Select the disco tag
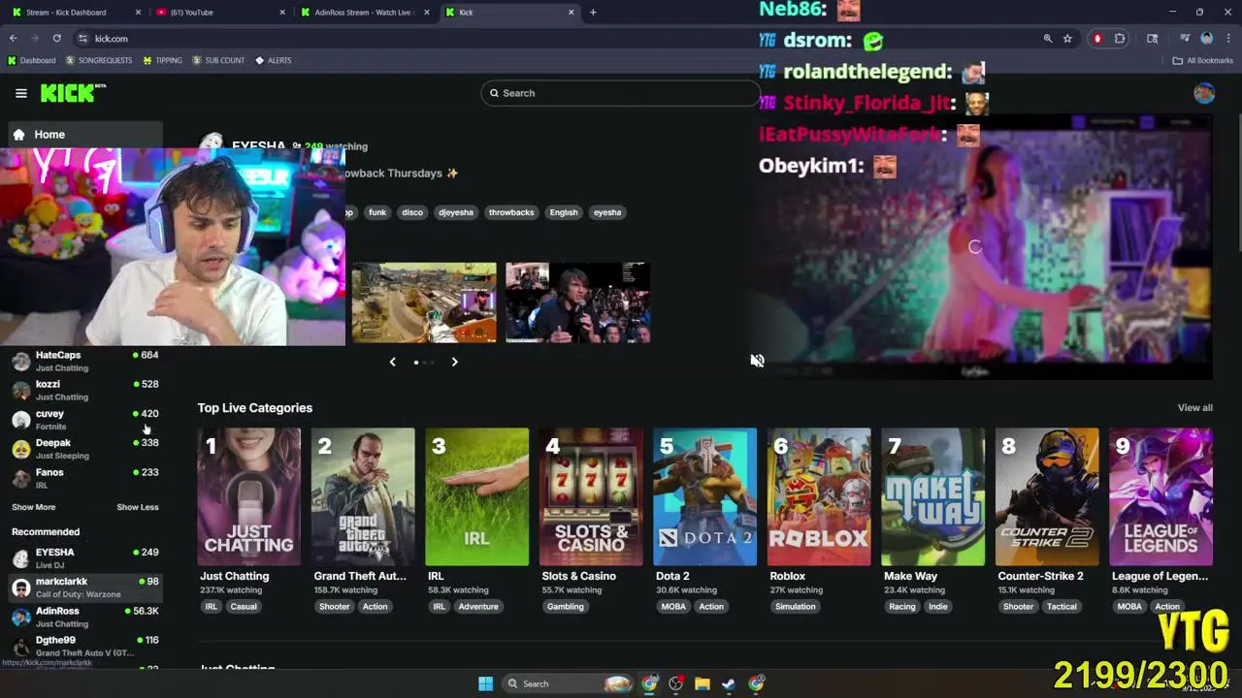 tap(412, 212)
